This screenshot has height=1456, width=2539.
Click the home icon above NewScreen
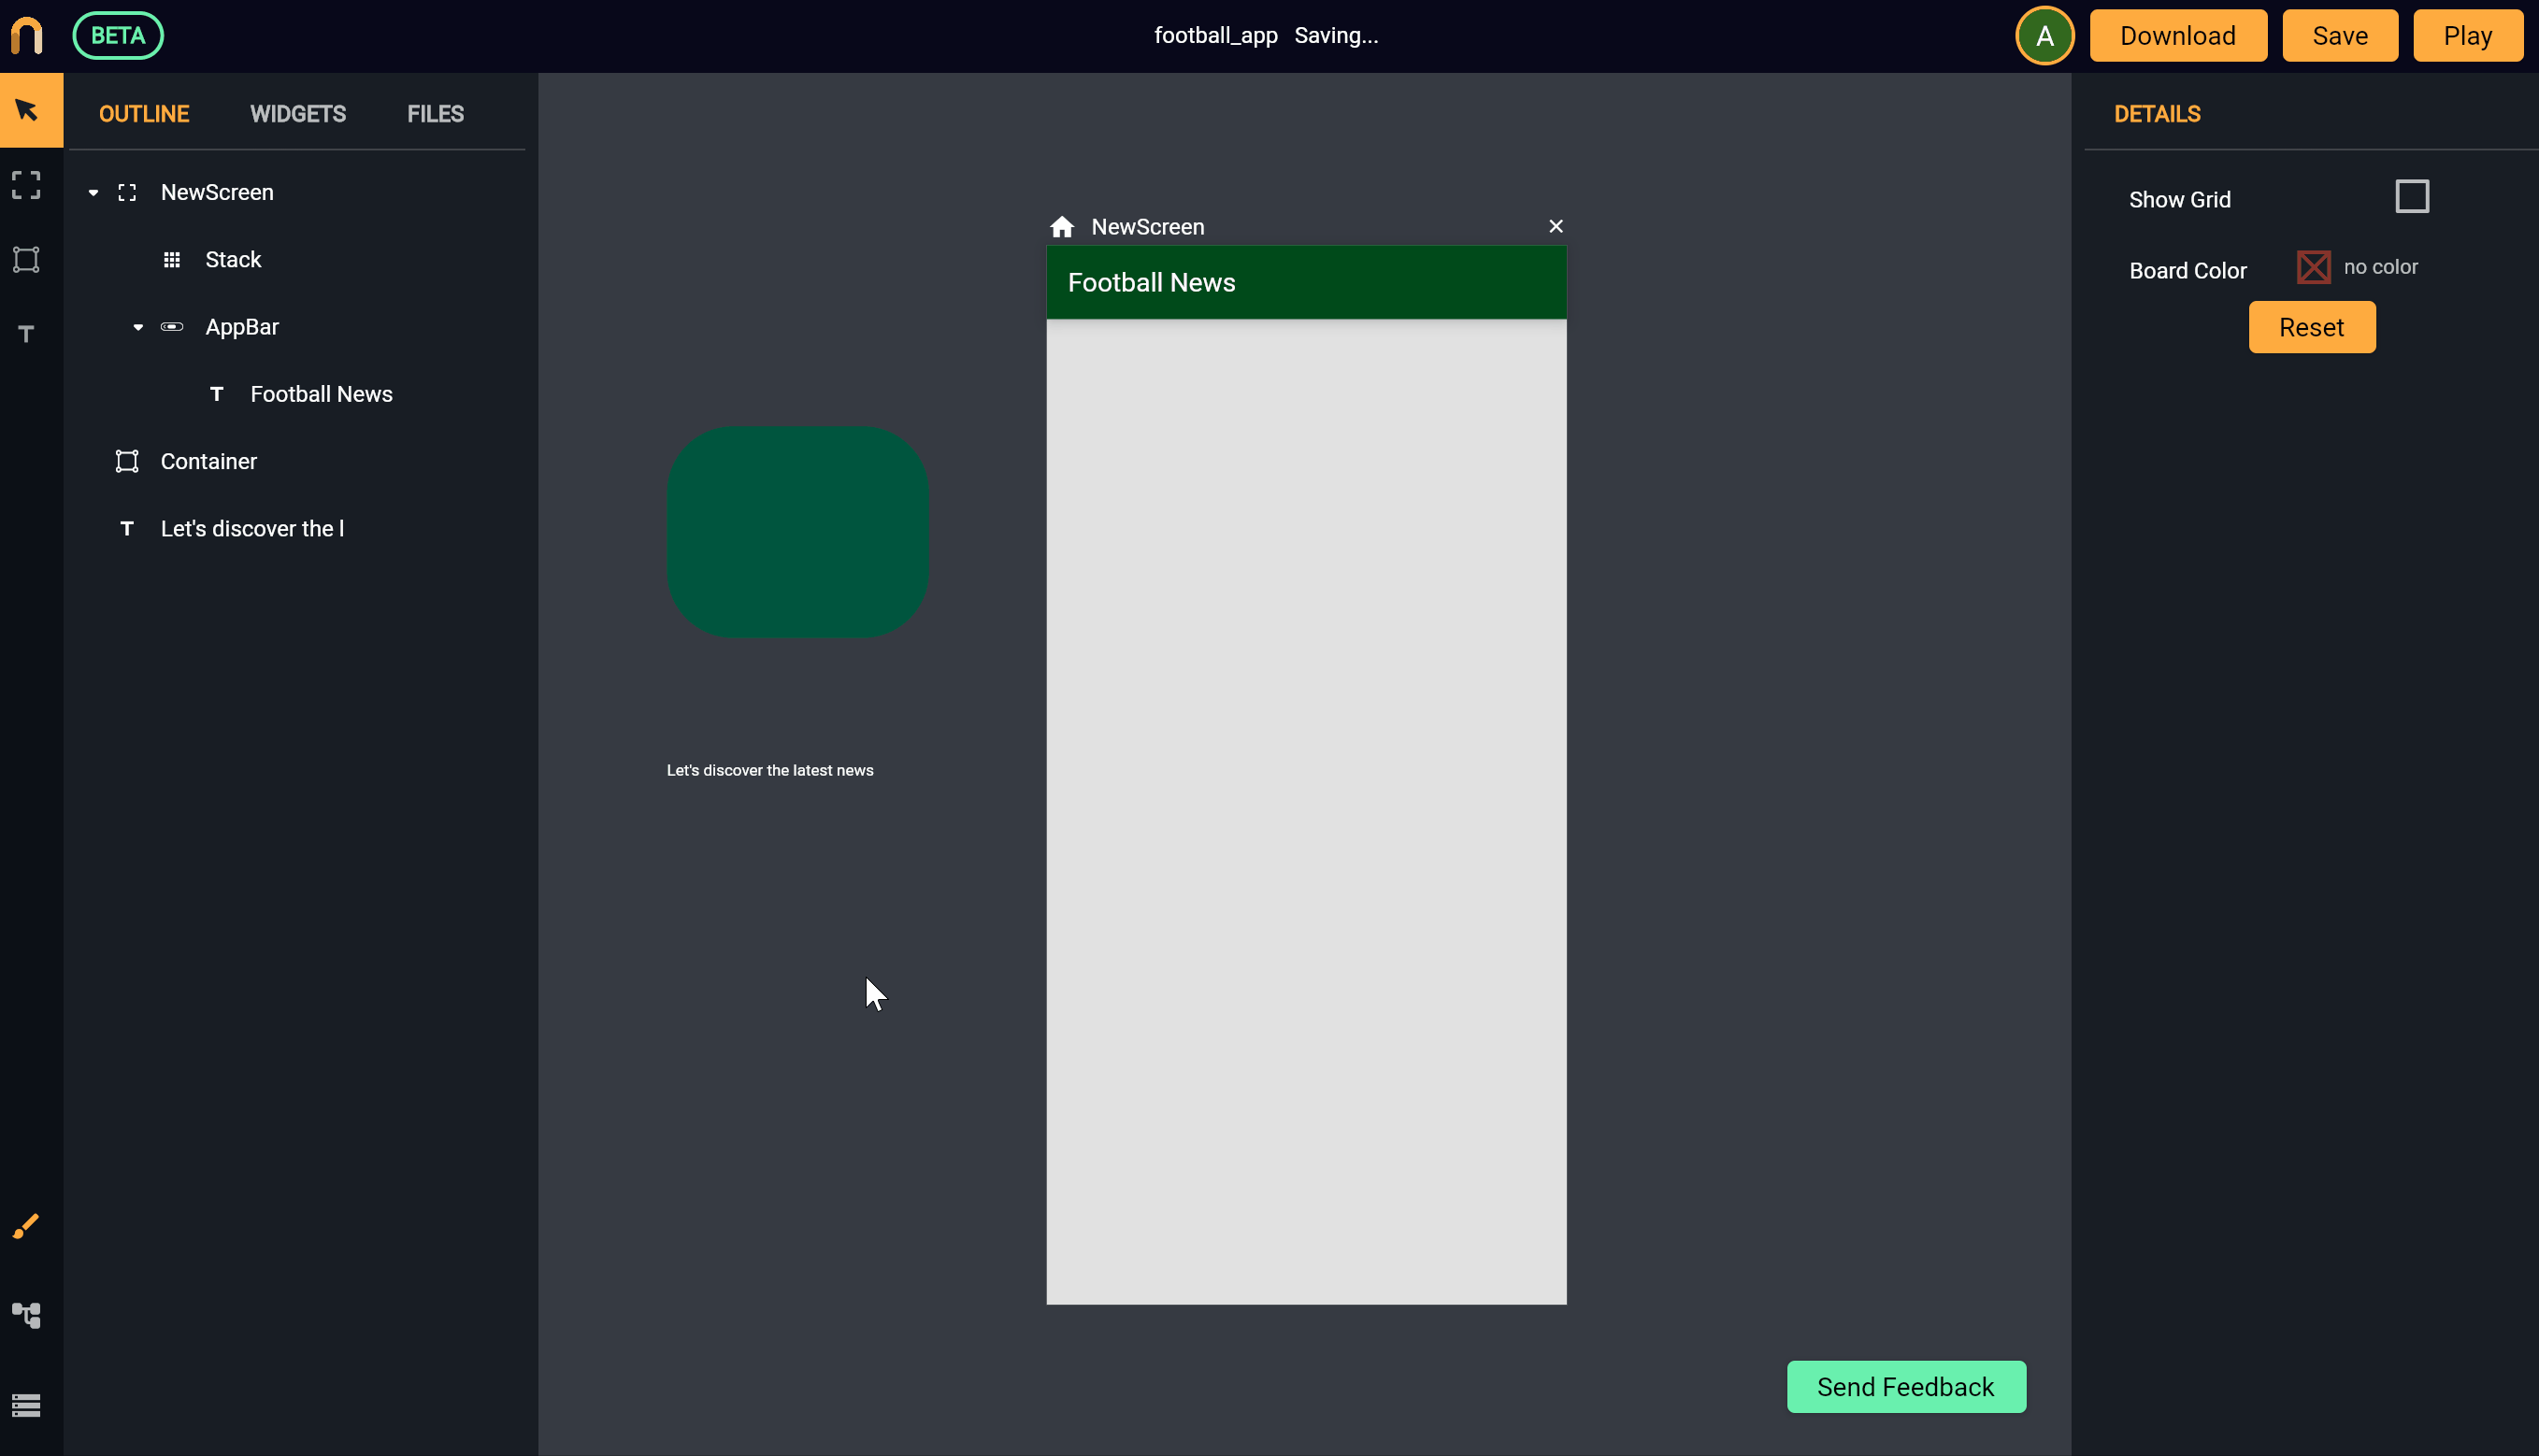(1062, 227)
